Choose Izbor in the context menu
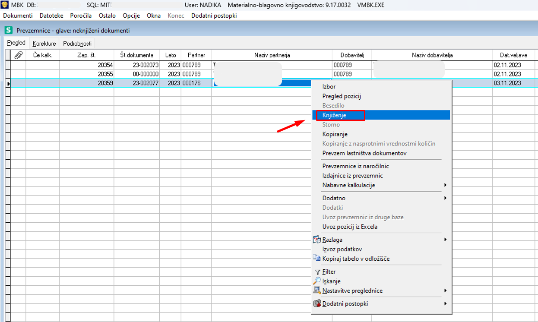The width and height of the screenshot is (538, 322). [x=329, y=87]
